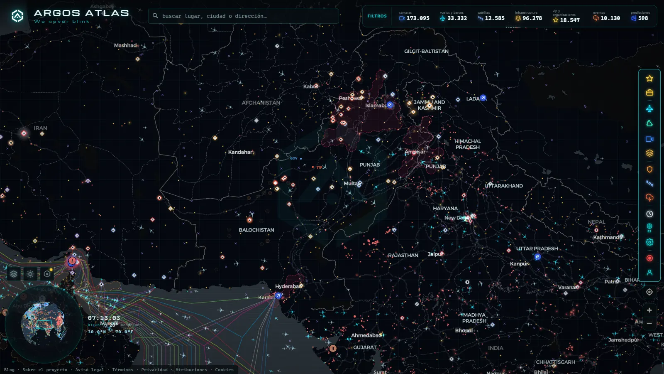This screenshot has height=374, width=664.
Task: Select the video camera icon in the sidebar
Action: click(649, 139)
